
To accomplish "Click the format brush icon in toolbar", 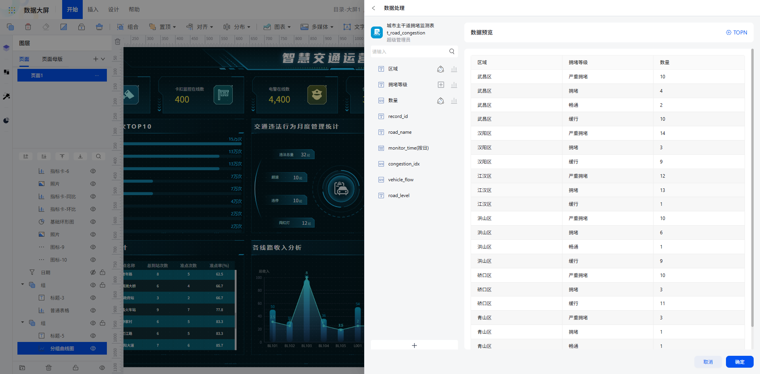I will click(99, 27).
